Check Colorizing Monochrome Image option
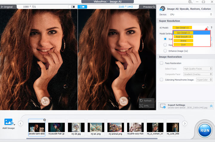The image size is (215, 142). click(162, 79)
